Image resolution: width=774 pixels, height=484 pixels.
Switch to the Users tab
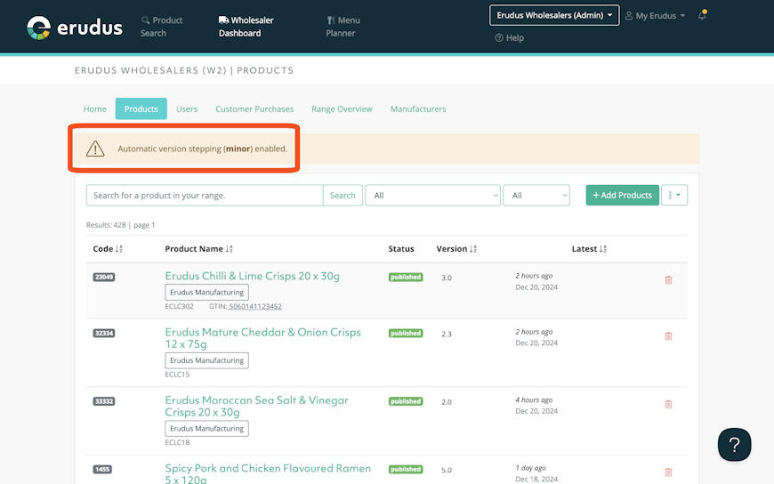tap(187, 109)
